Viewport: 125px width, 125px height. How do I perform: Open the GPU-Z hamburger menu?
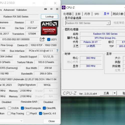(x=57, y=9)
